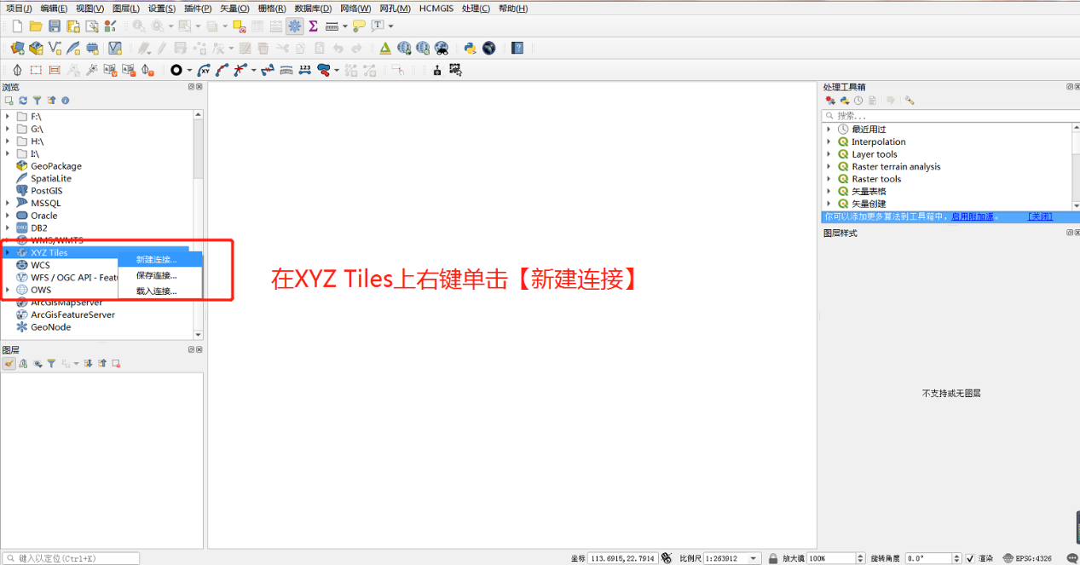
Task: Open the processing history clock icon
Action: point(858,101)
